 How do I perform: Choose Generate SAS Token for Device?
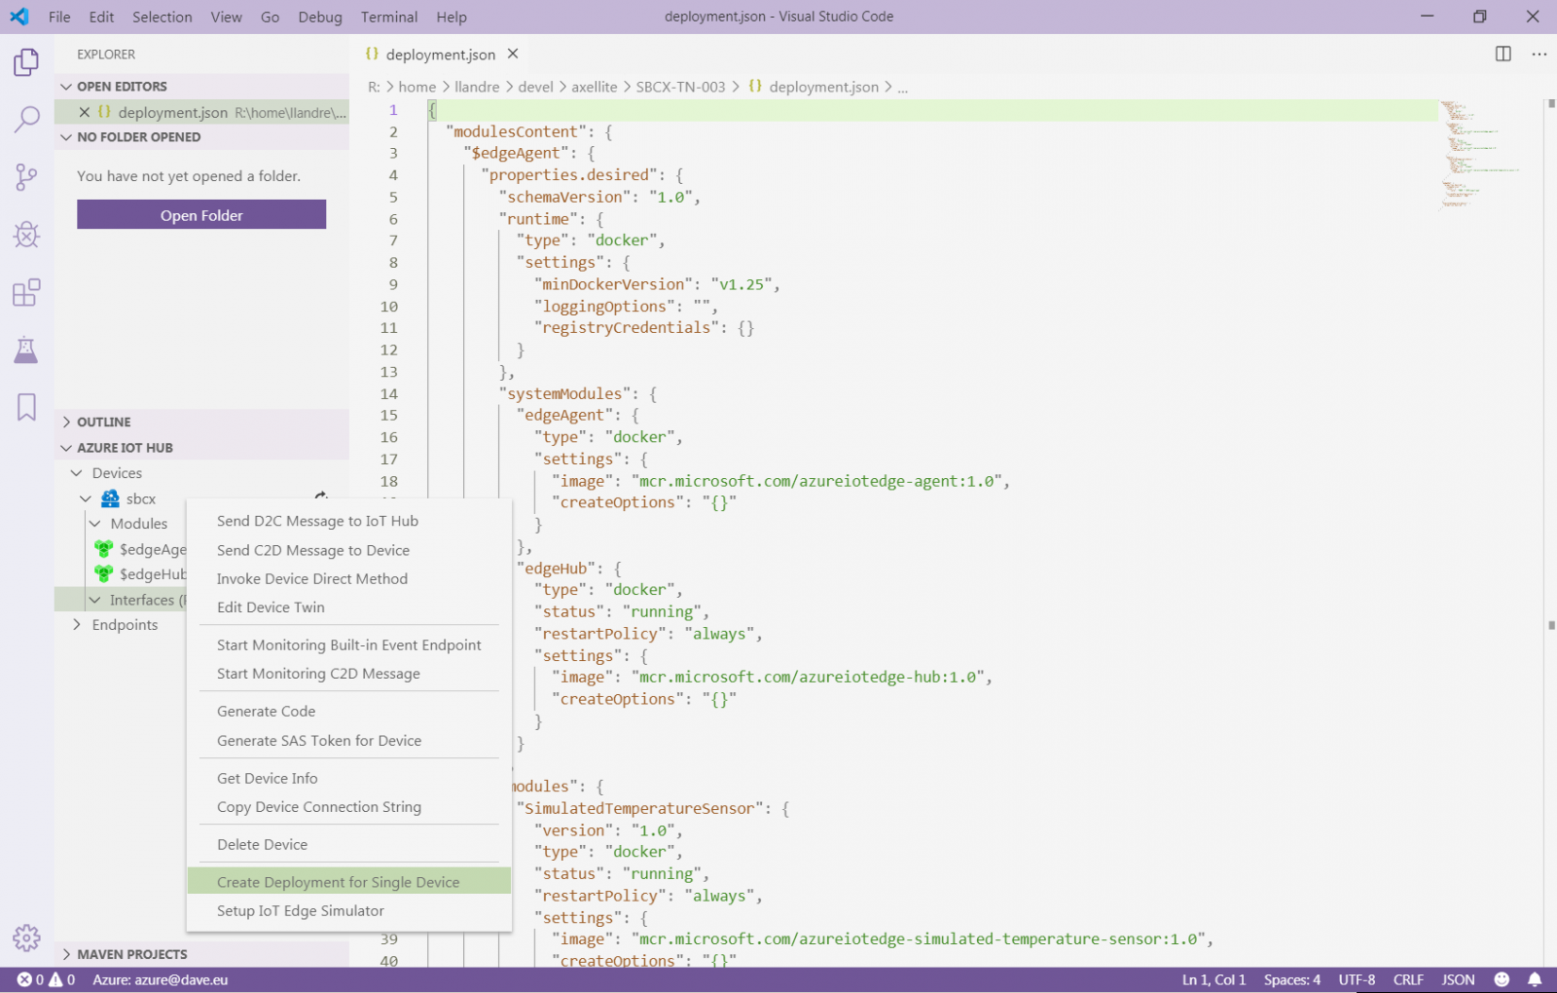(318, 741)
